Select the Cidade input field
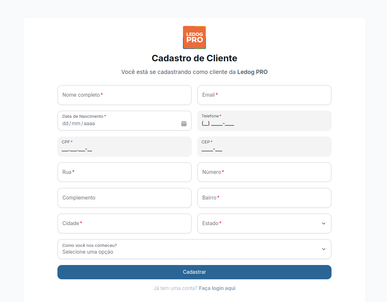The image size is (387, 302). pyautogui.click(x=124, y=223)
